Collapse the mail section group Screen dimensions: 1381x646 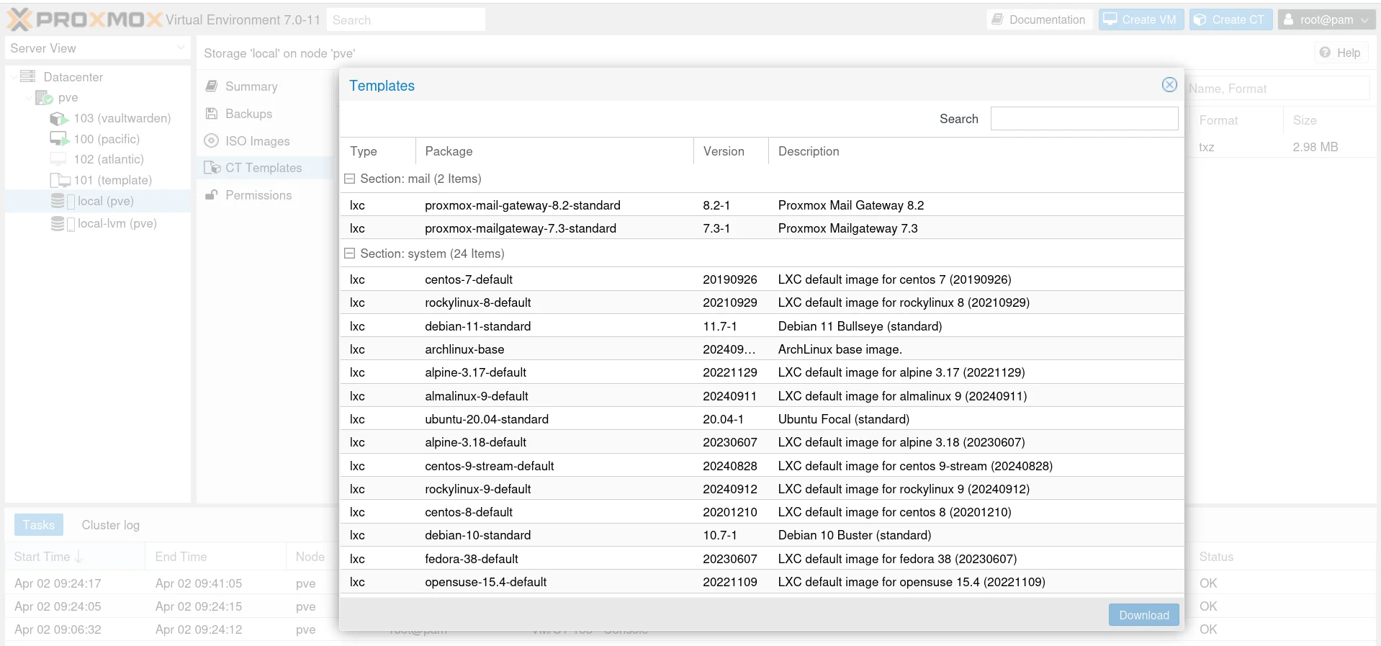click(350, 179)
